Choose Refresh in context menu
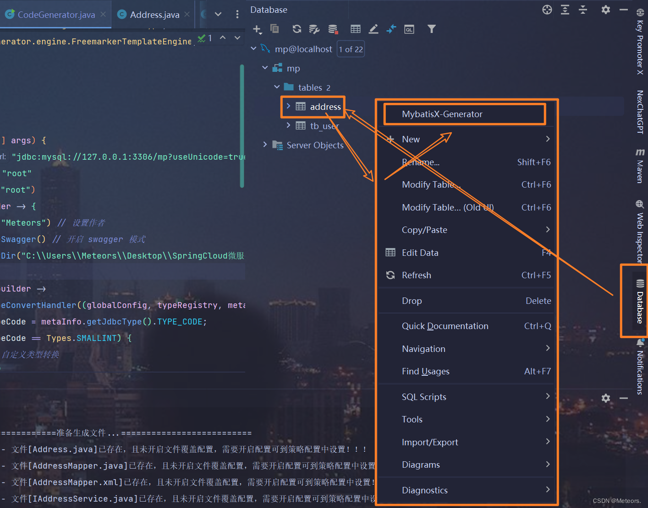This screenshot has width=648, height=508. coord(465,275)
